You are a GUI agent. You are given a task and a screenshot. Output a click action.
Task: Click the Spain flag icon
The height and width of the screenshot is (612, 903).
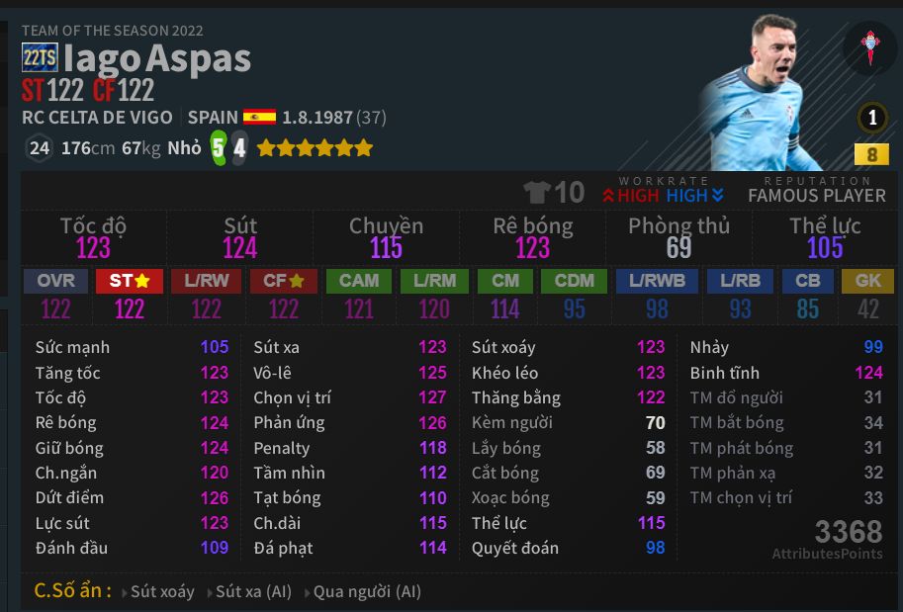pyautogui.click(x=260, y=117)
